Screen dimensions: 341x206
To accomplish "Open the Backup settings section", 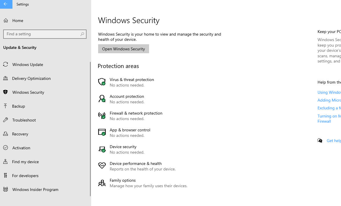I will click(x=19, y=106).
